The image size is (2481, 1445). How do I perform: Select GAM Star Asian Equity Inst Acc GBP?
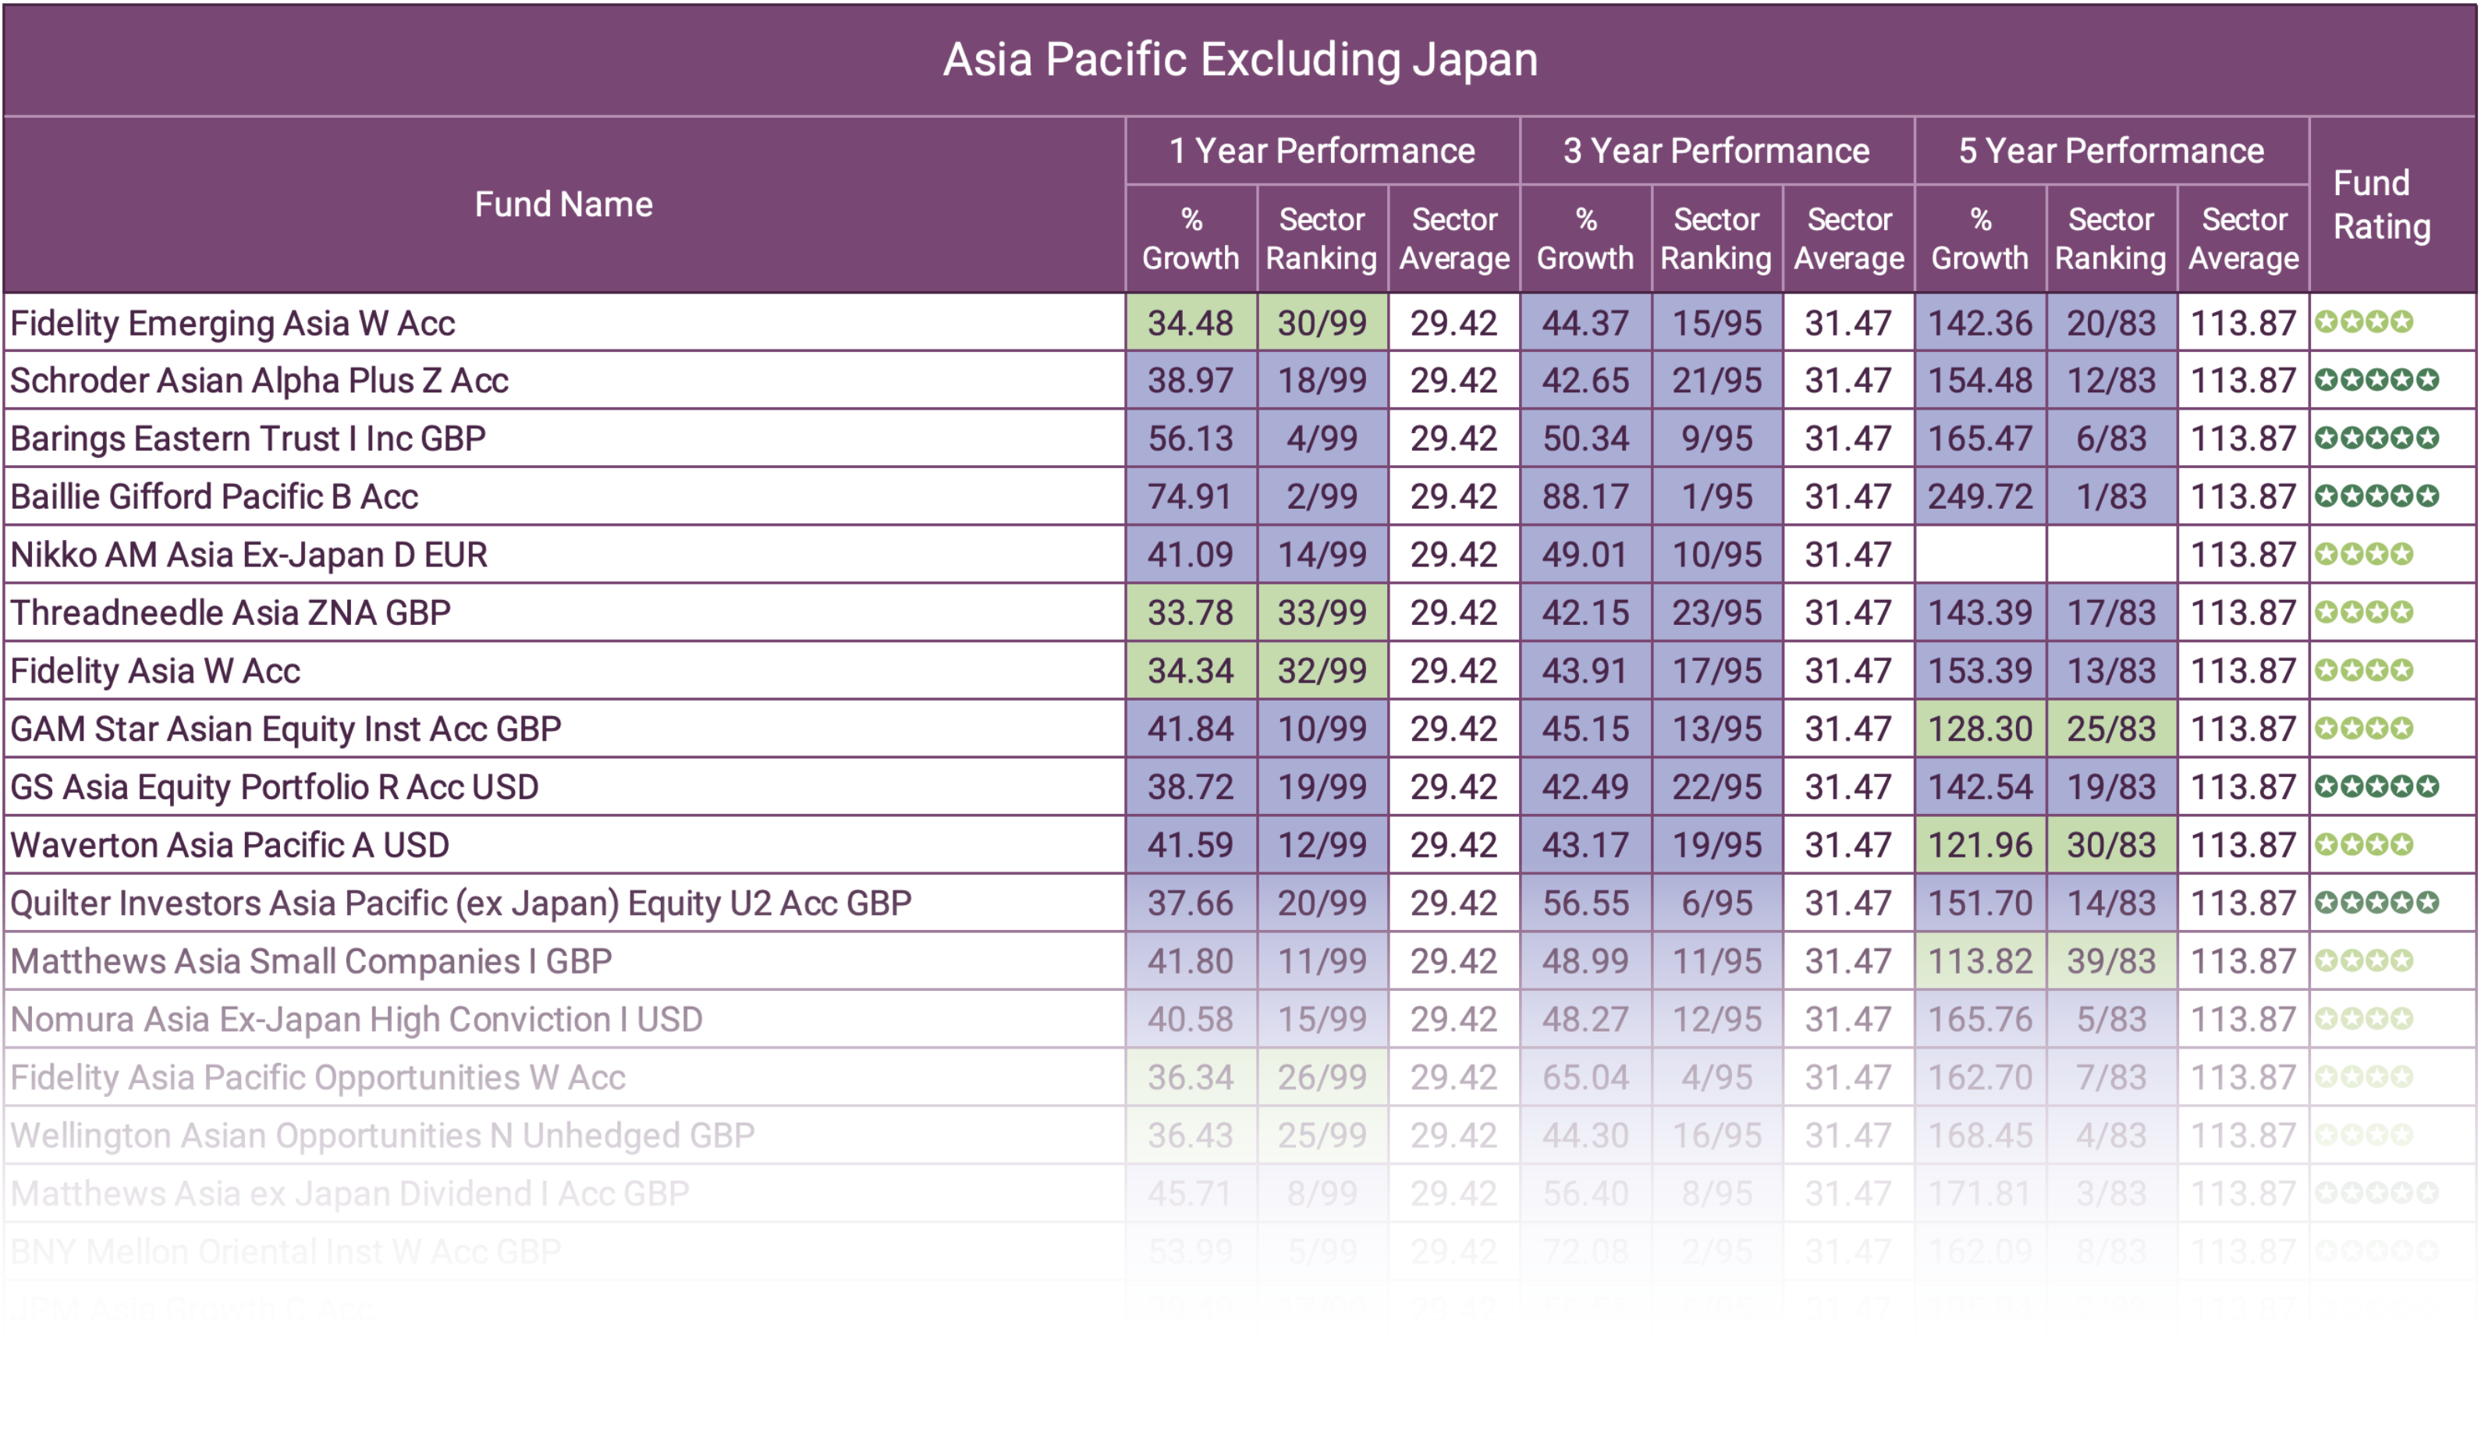(286, 730)
